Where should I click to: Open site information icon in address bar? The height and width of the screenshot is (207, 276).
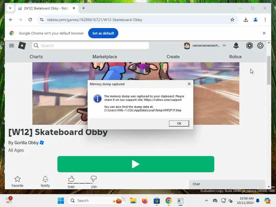click(42, 20)
